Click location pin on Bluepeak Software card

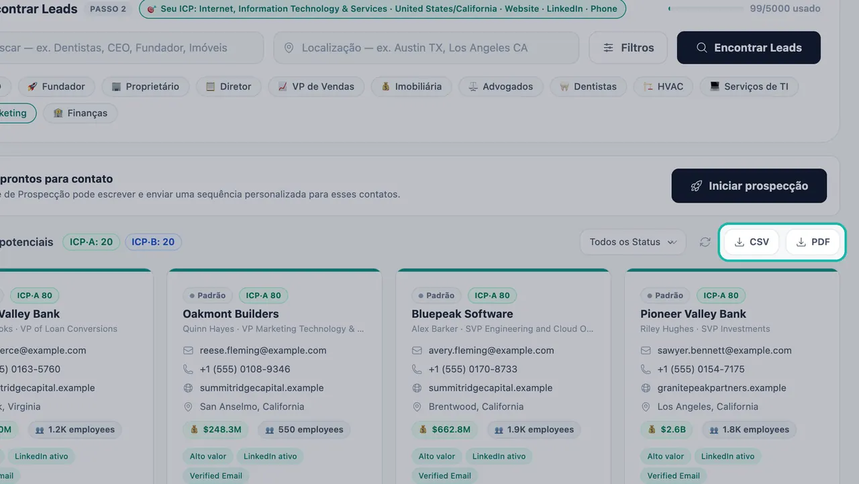pos(417,407)
